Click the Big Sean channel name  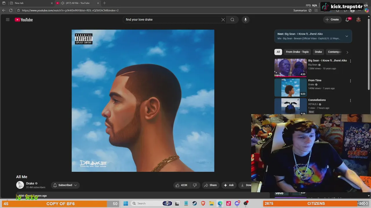(313, 65)
